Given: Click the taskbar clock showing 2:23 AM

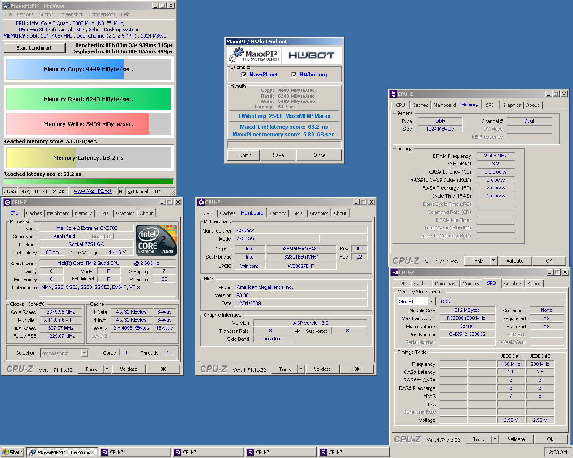Looking at the screenshot, I should click(x=558, y=452).
